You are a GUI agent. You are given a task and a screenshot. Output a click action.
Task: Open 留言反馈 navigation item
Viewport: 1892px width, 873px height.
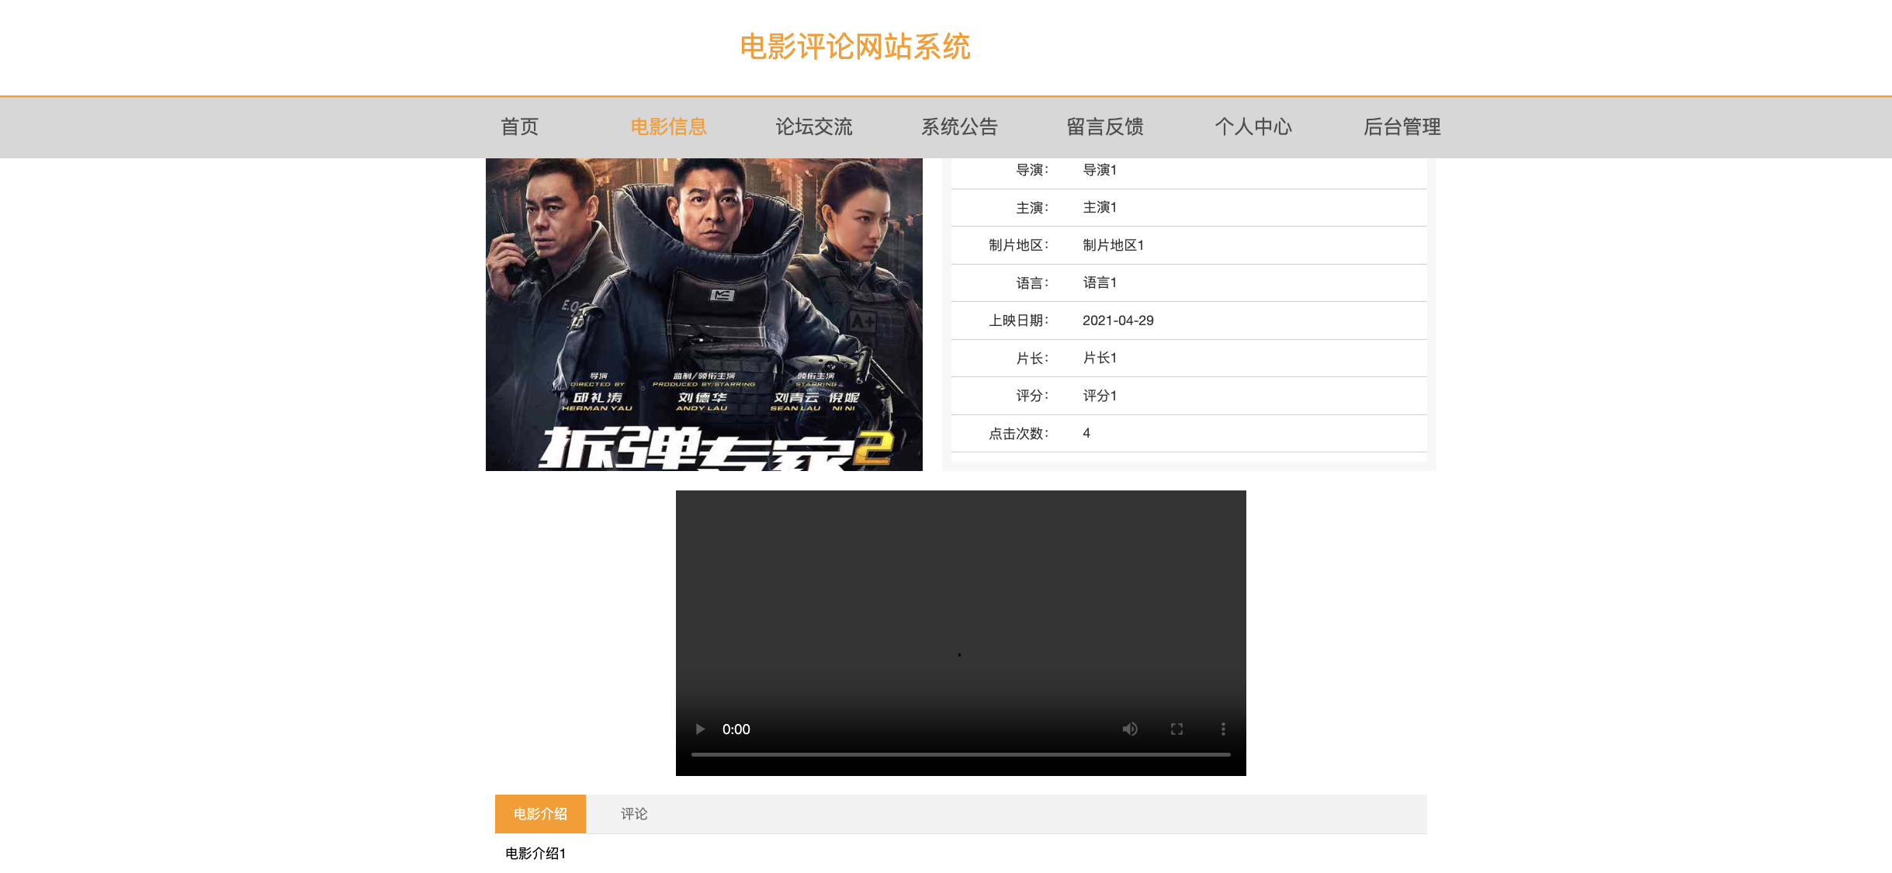1105,126
